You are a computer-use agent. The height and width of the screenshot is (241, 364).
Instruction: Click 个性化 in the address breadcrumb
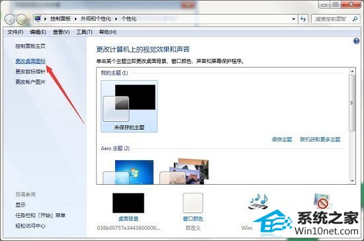129,19
